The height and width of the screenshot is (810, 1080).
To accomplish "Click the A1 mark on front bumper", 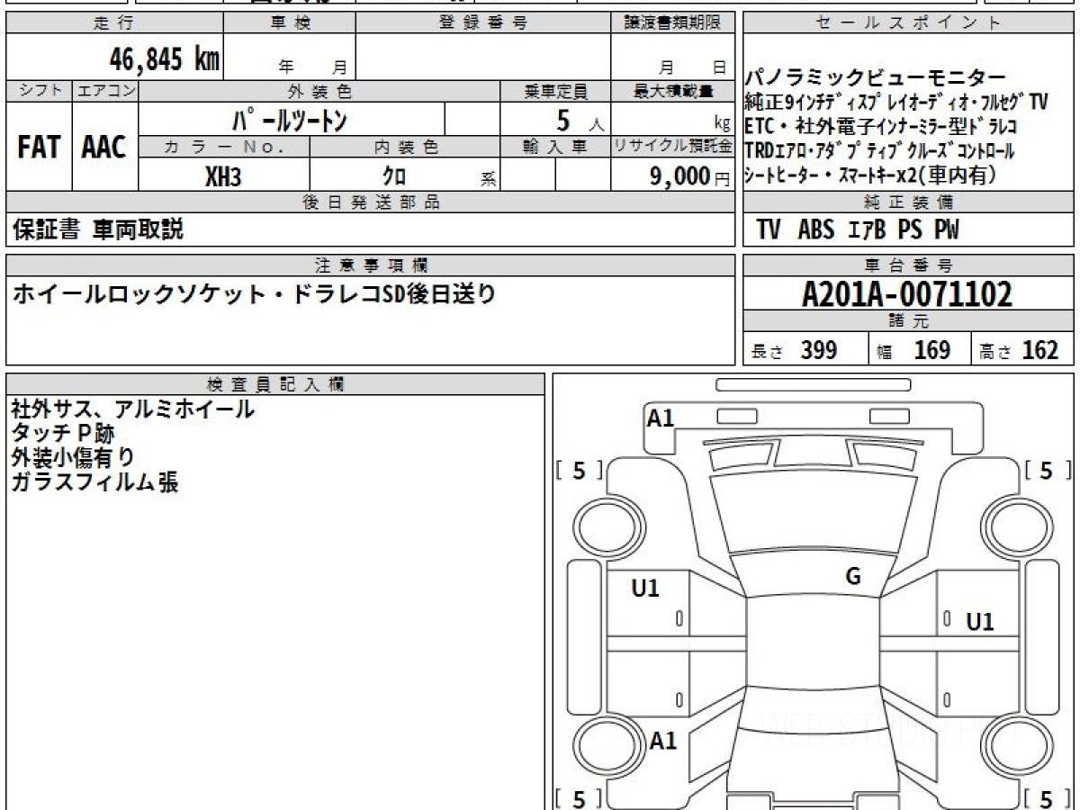I will click(x=661, y=418).
